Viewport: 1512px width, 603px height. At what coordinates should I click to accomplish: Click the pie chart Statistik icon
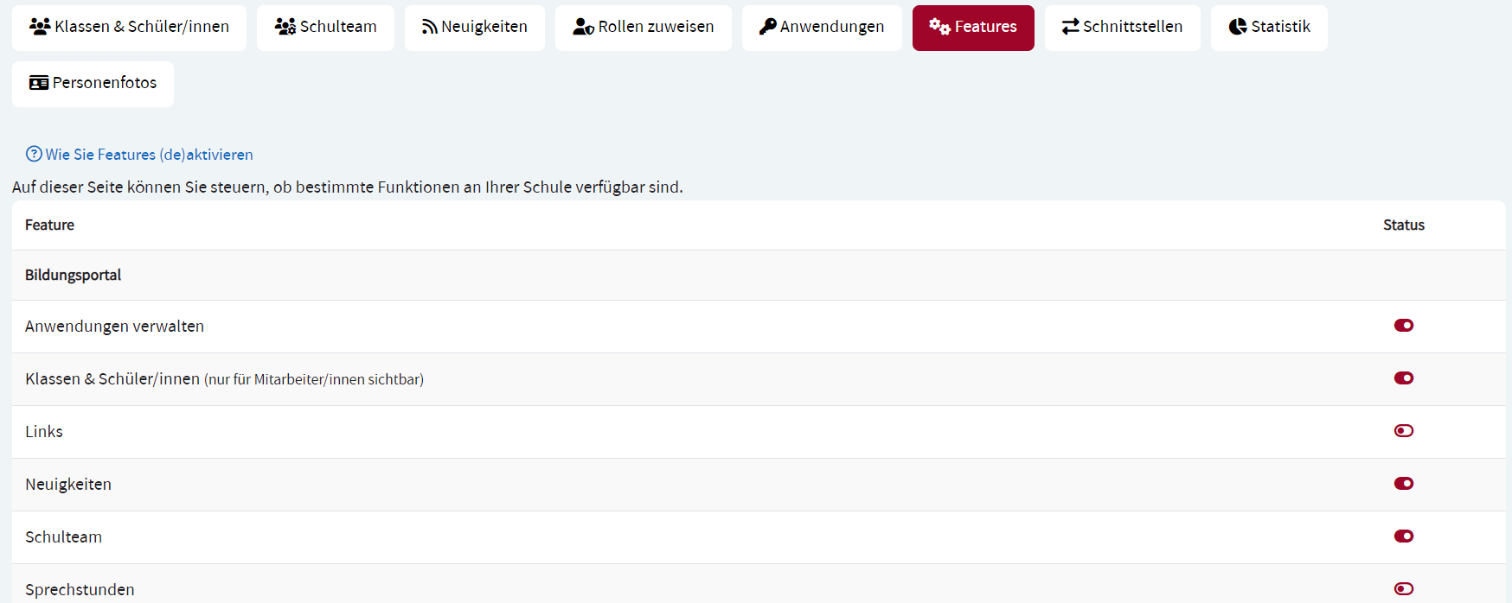[1238, 27]
